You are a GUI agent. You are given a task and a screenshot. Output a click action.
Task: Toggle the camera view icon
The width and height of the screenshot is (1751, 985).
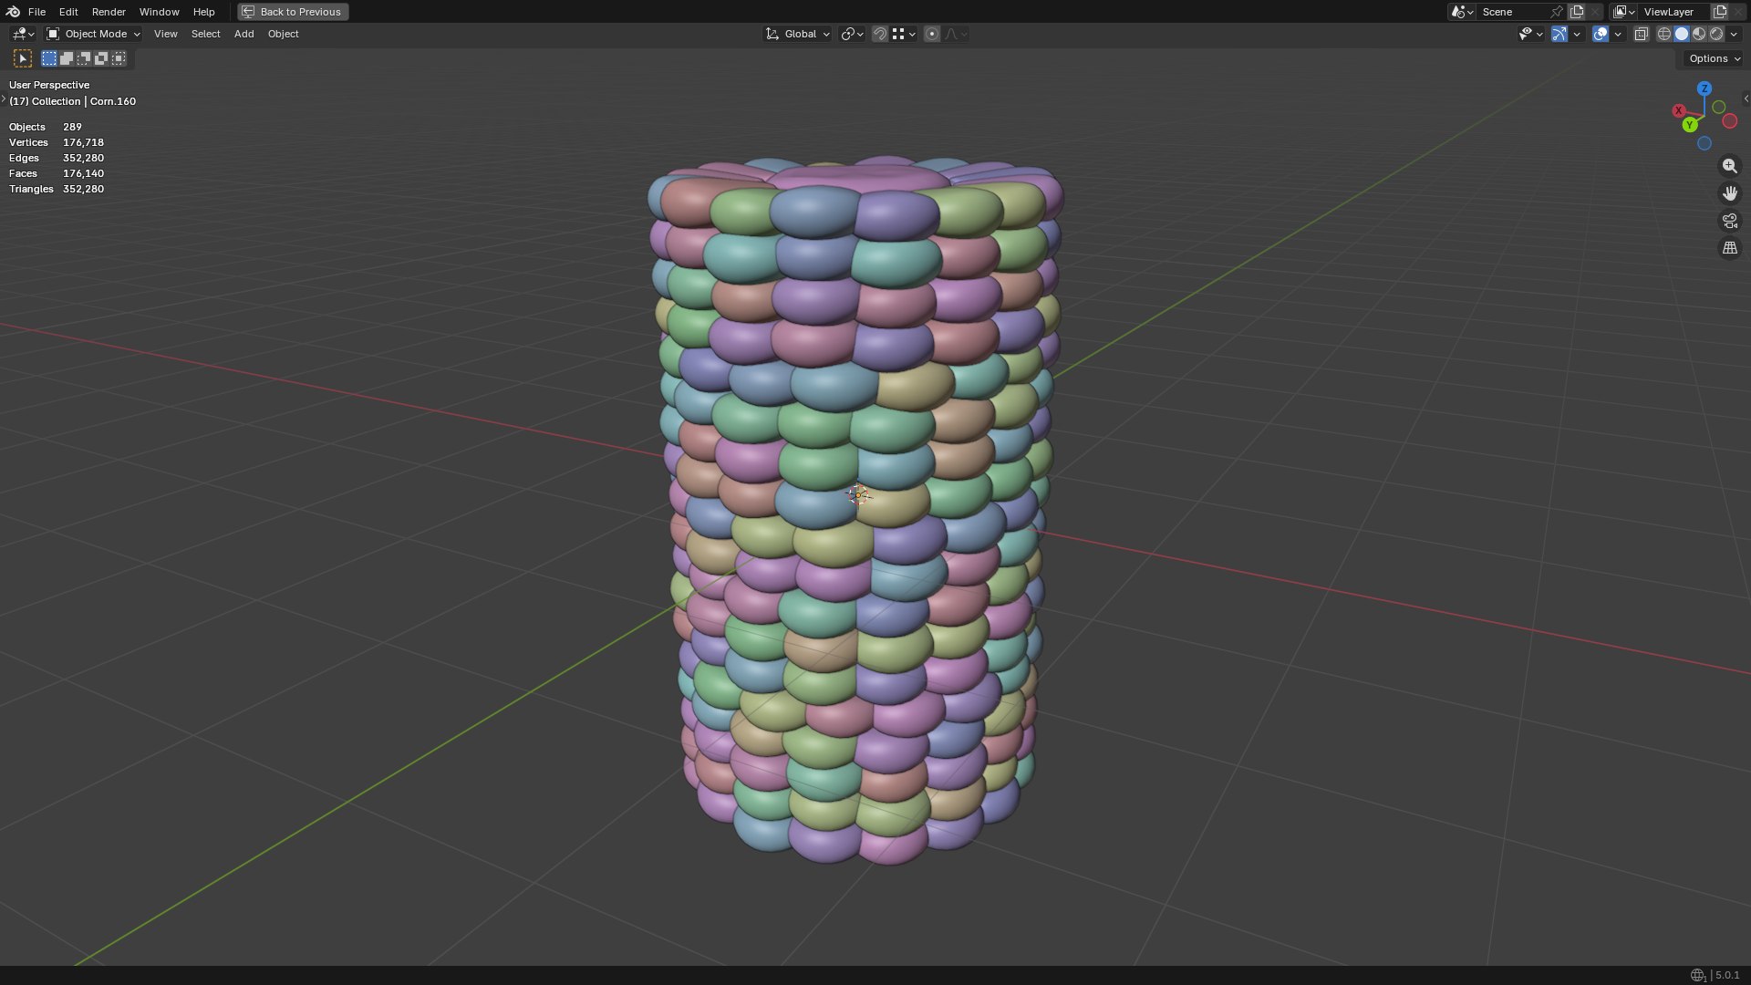pos(1729,221)
